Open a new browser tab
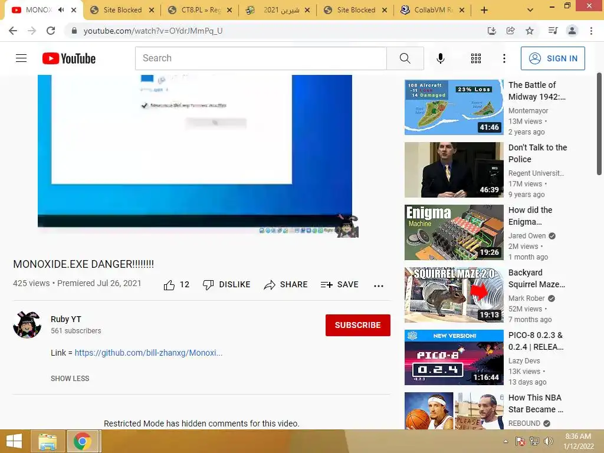 (484, 10)
